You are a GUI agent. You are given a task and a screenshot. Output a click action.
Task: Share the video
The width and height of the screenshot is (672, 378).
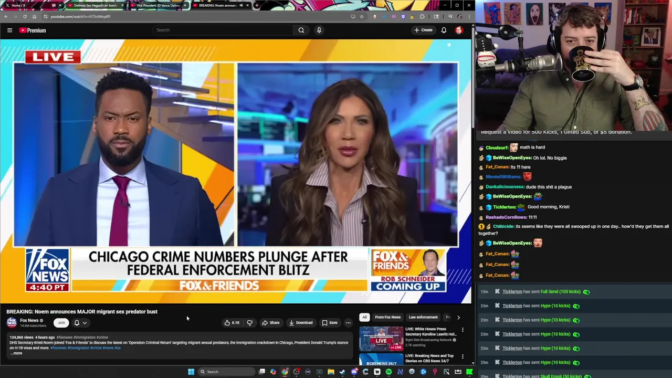tap(271, 323)
